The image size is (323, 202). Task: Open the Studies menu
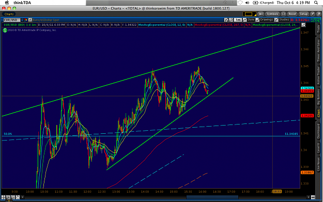(282, 20)
